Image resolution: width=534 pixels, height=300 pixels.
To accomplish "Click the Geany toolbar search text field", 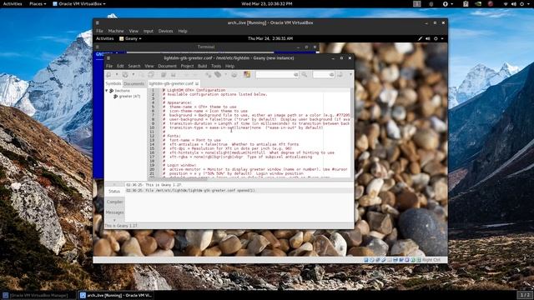I will tap(277, 74).
